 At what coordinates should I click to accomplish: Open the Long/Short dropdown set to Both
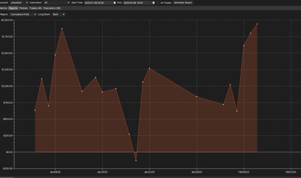(x=59, y=14)
